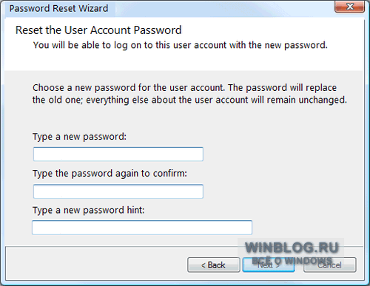Click the 'ВСЁ О WINDOWS' watermark caption
Screen dimensions: 370x286
click(x=292, y=260)
